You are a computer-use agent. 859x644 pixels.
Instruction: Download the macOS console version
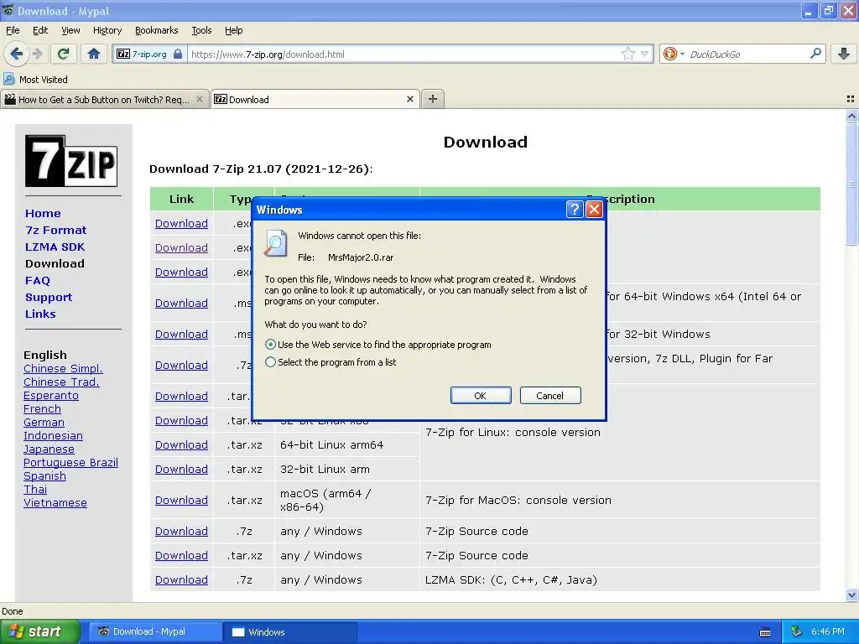(181, 500)
